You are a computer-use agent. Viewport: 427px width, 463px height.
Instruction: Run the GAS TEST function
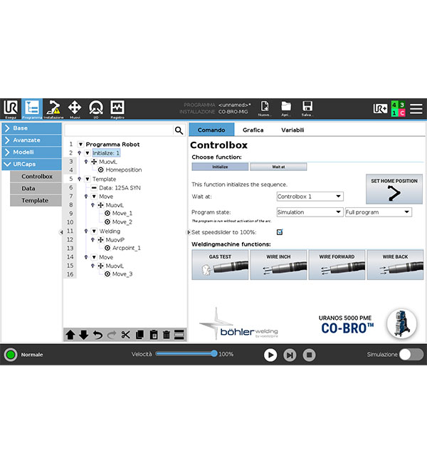(x=220, y=264)
